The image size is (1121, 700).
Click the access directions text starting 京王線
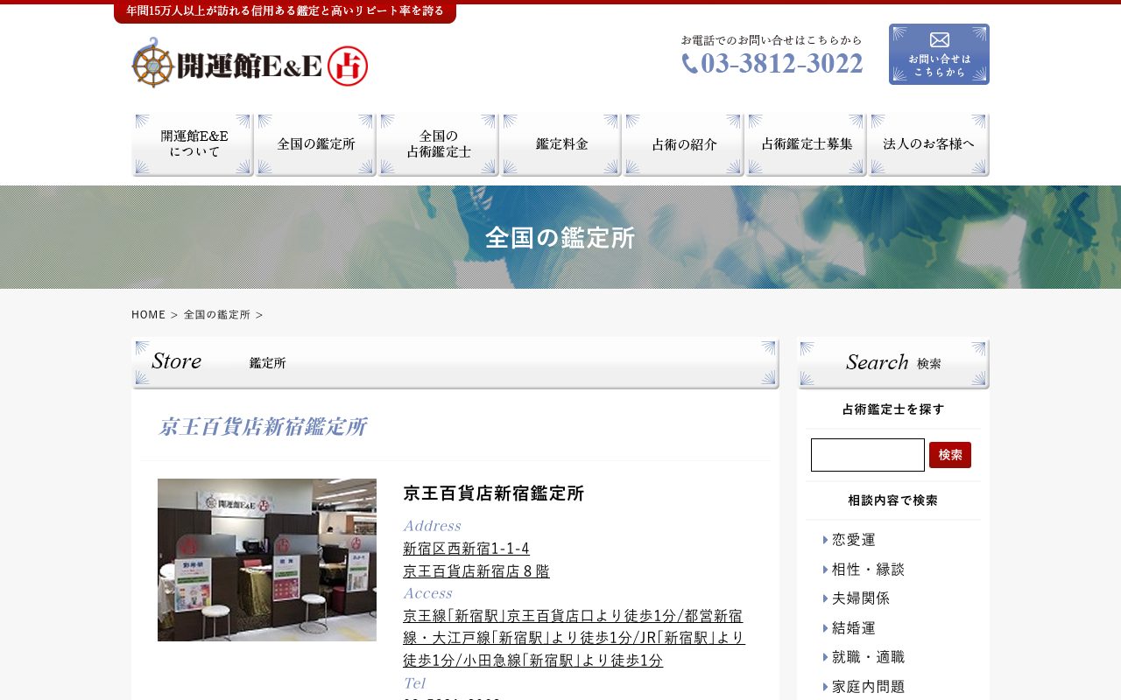(574, 638)
